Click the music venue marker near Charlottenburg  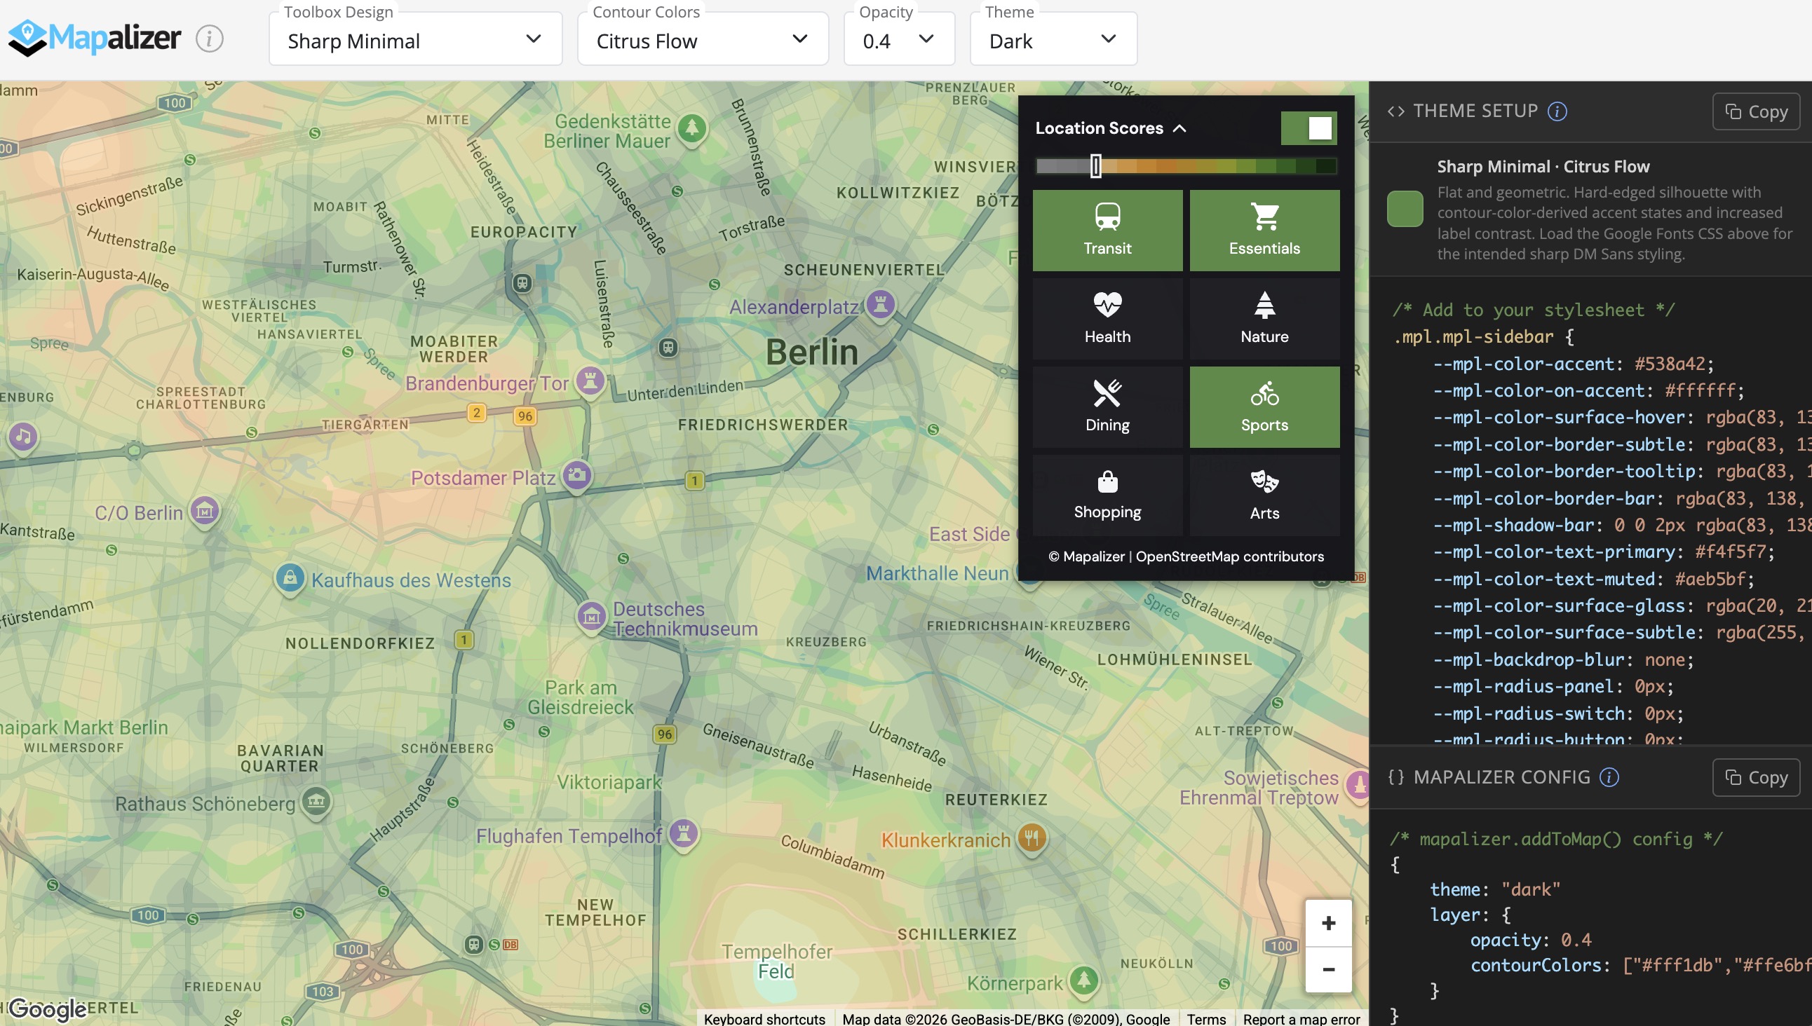coord(22,437)
